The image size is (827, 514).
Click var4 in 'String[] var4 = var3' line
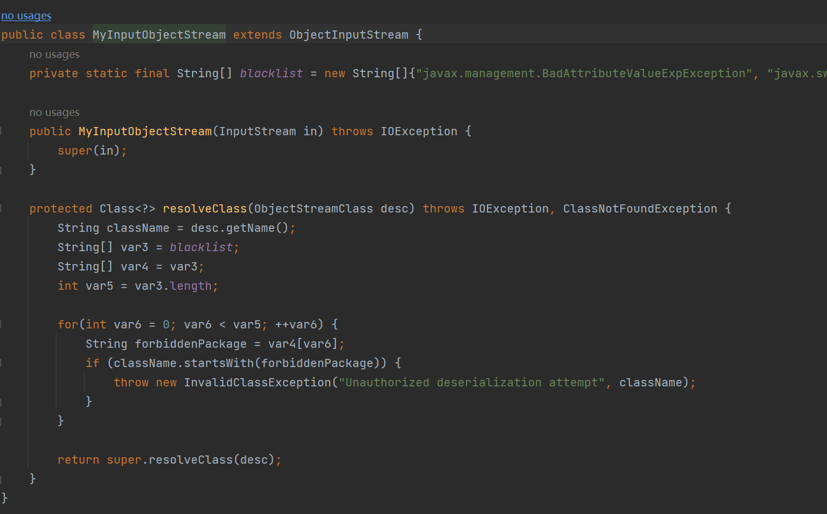(x=135, y=266)
